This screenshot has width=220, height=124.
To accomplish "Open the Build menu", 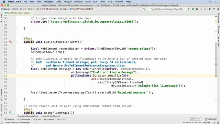I will tap(88, 1).
